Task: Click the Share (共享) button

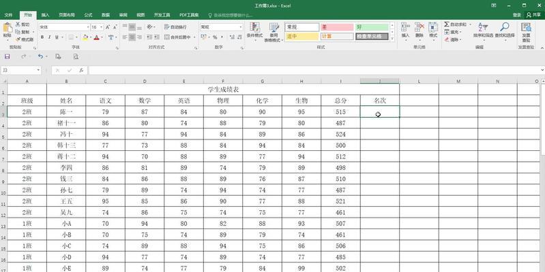Action: coord(534,15)
